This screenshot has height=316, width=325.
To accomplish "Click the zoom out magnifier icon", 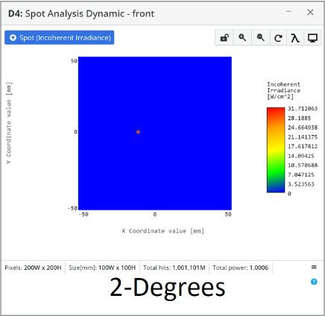I will pyautogui.click(x=261, y=38).
